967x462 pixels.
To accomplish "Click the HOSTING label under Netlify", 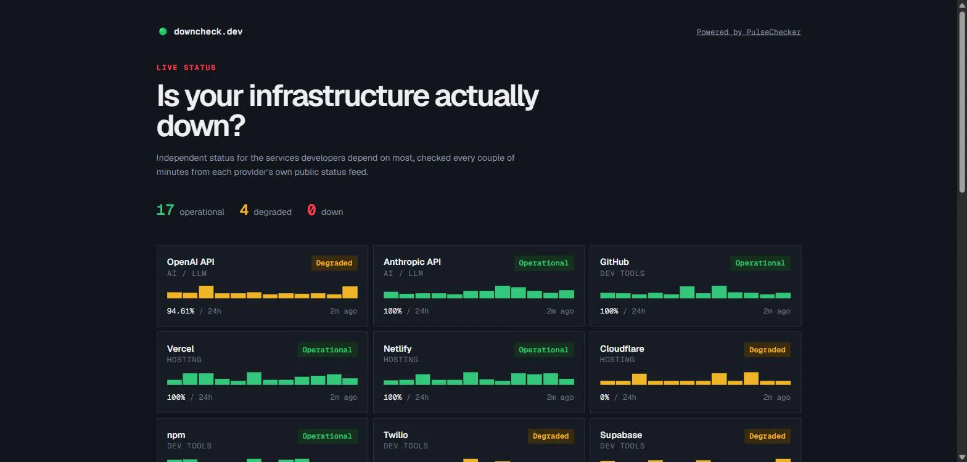I will pos(401,360).
